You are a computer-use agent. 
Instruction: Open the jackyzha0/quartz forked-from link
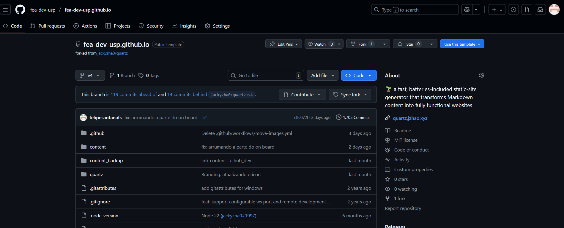pyautogui.click(x=113, y=53)
